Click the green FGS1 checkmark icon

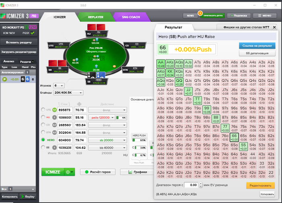[33, 33]
